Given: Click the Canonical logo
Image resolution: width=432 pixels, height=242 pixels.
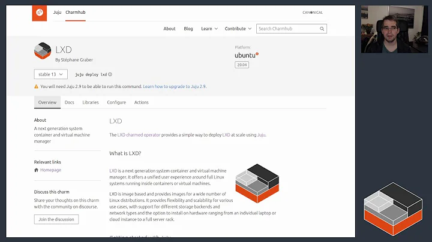Looking at the screenshot, I should pos(313,13).
